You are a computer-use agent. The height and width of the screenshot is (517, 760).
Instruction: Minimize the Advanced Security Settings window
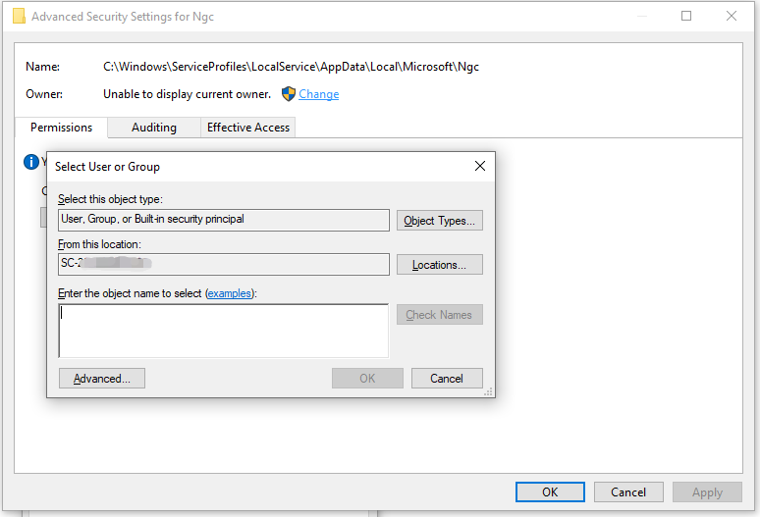[642, 16]
